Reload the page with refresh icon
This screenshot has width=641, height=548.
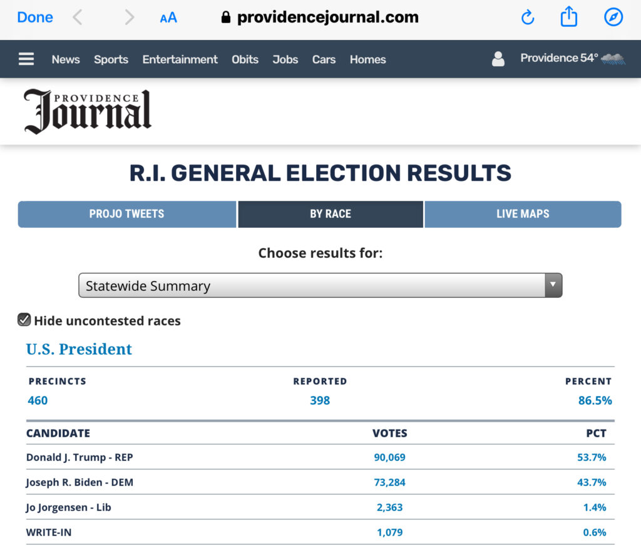[x=527, y=17]
